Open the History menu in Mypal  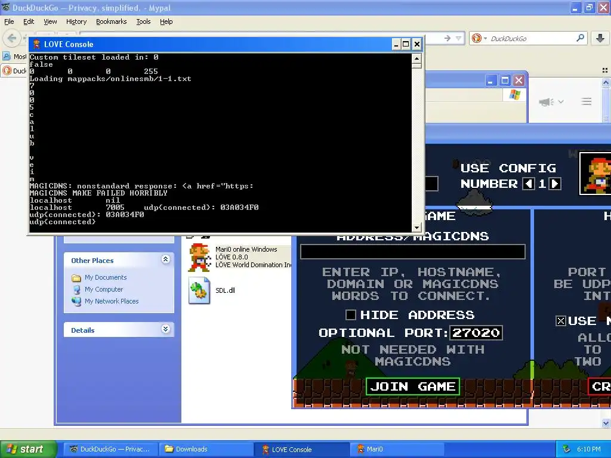[76, 21]
